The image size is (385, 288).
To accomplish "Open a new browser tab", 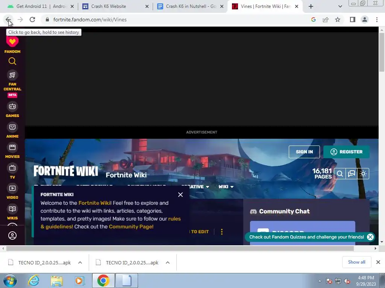I will [311, 7].
